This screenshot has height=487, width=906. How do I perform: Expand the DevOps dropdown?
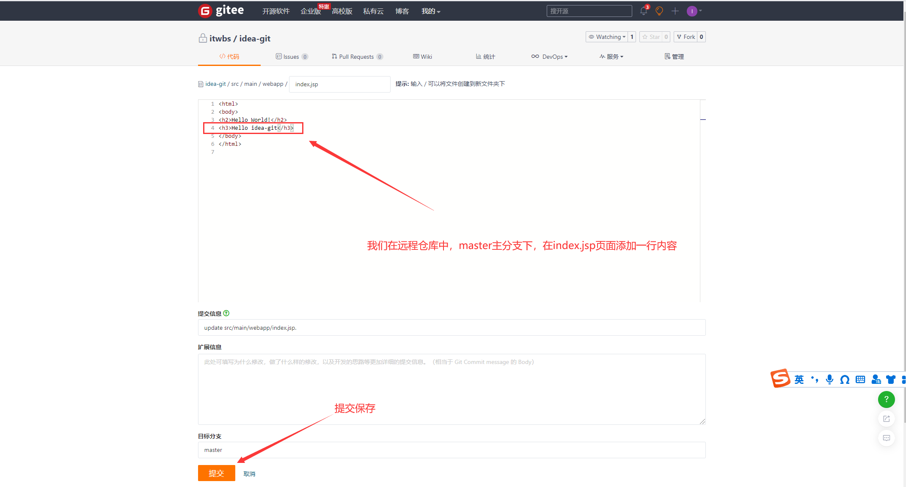[550, 57]
